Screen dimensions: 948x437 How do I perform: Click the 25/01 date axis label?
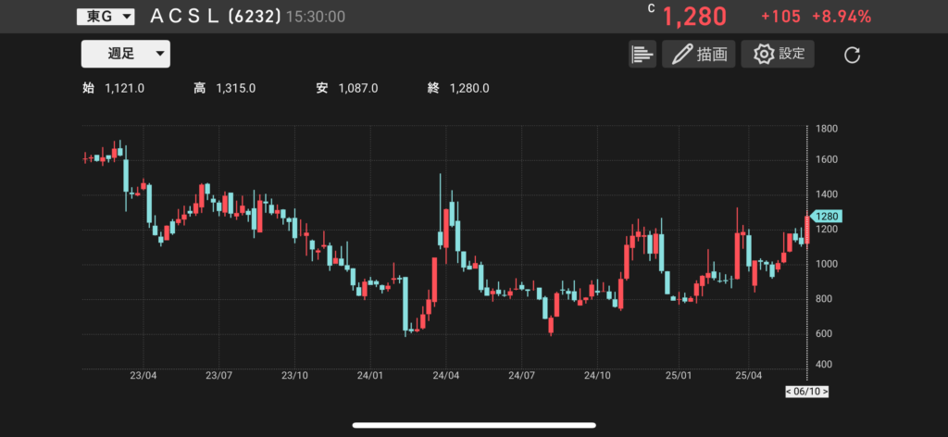(x=678, y=375)
